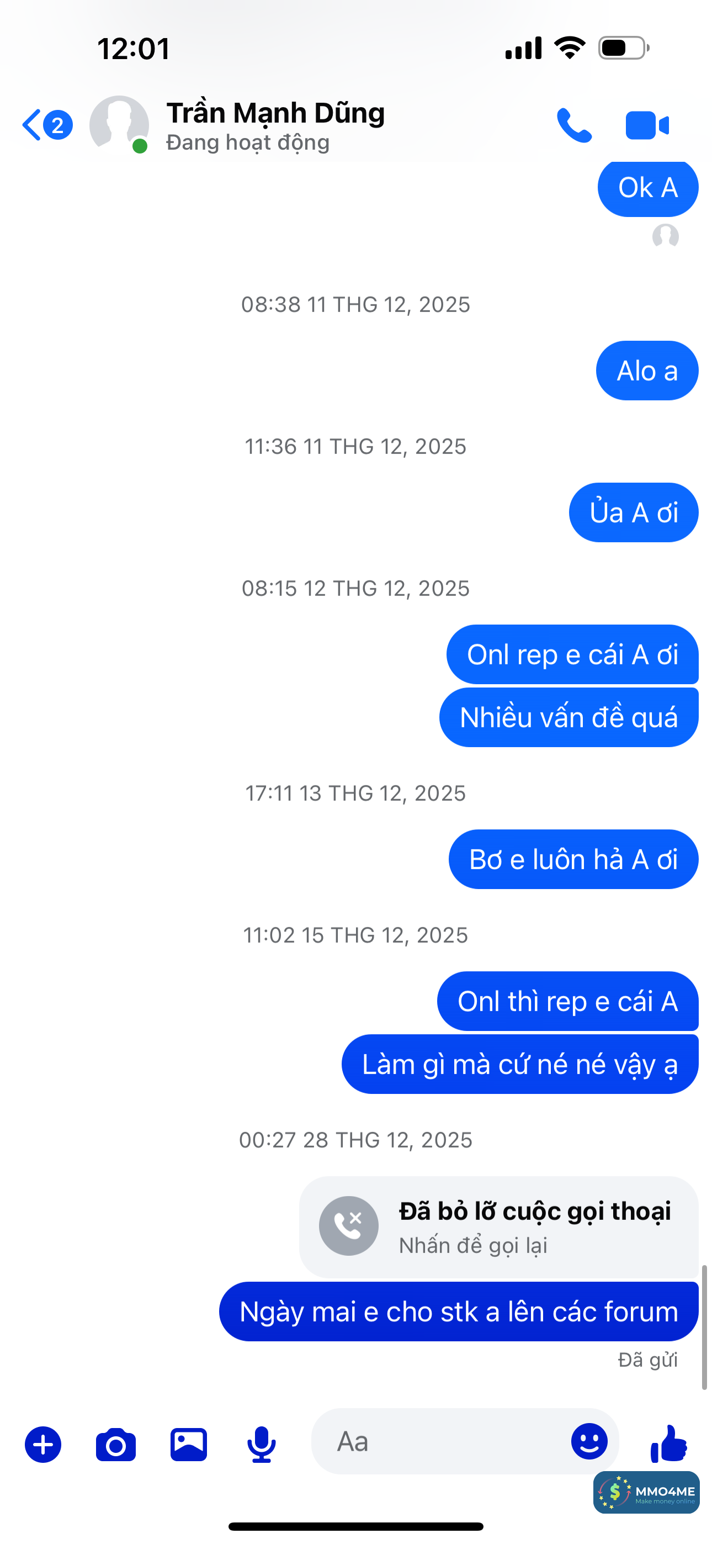Record a voice message with the microphone
Viewport: 712px width, 1544px height.
point(262,1445)
